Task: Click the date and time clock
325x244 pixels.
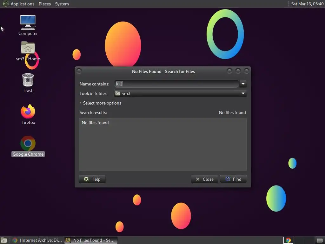Action: click(307, 4)
